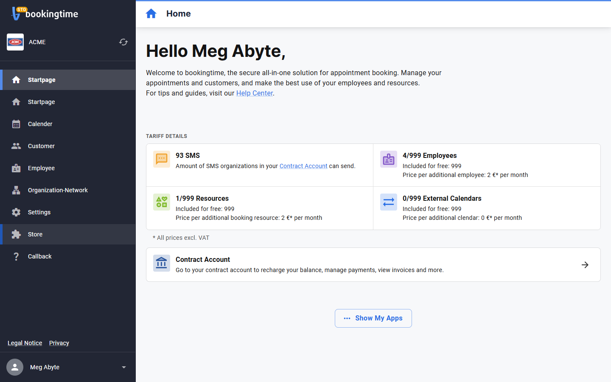Image resolution: width=611 pixels, height=382 pixels.
Task: Click the "Home" page title
Action: click(179, 14)
